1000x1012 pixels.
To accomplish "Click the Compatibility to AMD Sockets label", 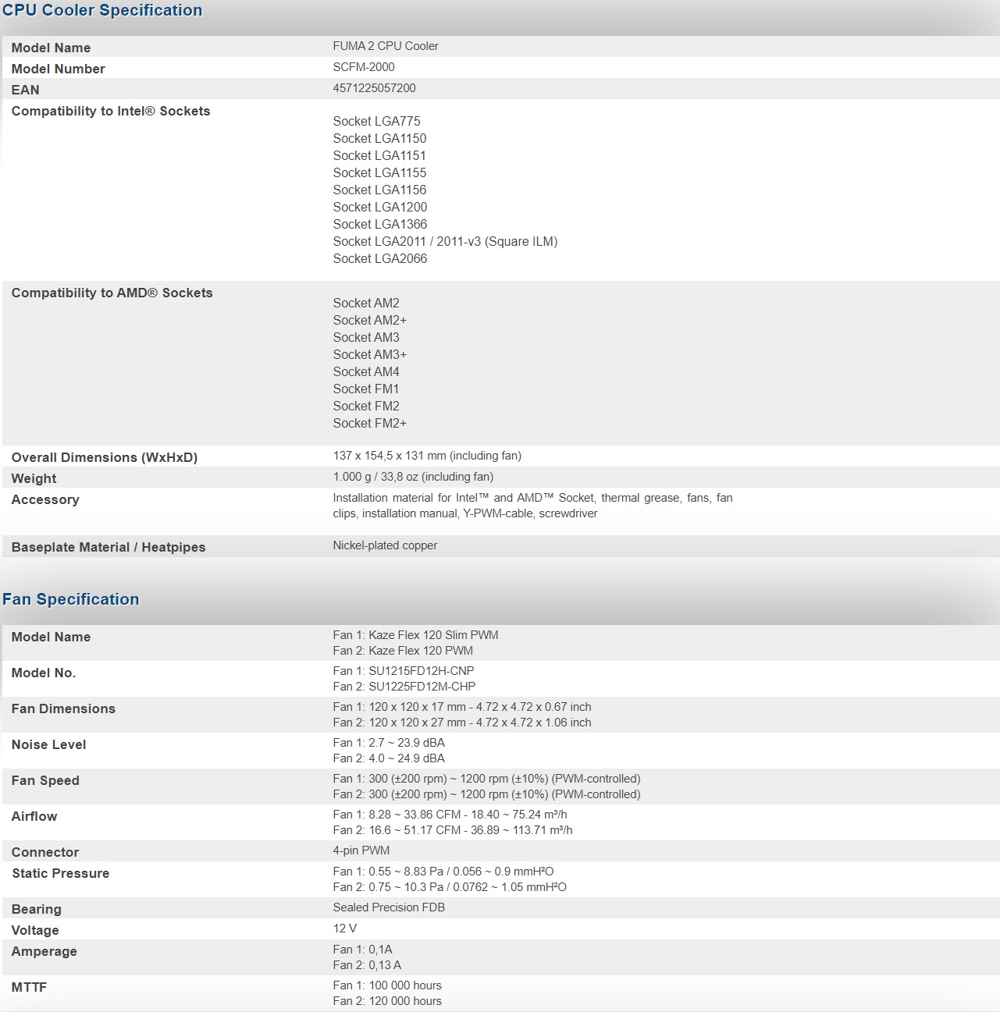I will click(x=112, y=293).
